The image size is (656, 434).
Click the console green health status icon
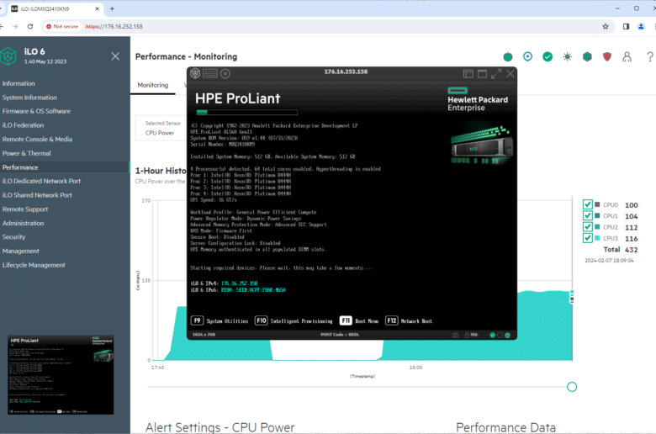pos(492,336)
